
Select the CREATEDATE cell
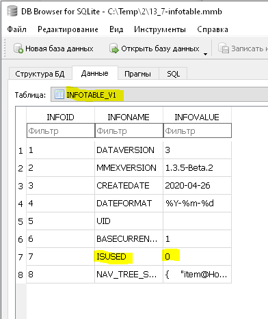pyautogui.click(x=129, y=186)
